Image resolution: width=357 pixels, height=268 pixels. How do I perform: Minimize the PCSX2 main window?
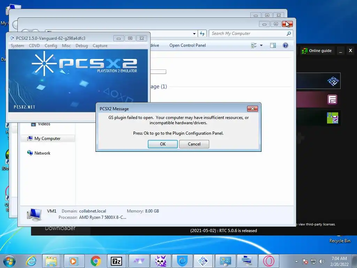pos(119,38)
